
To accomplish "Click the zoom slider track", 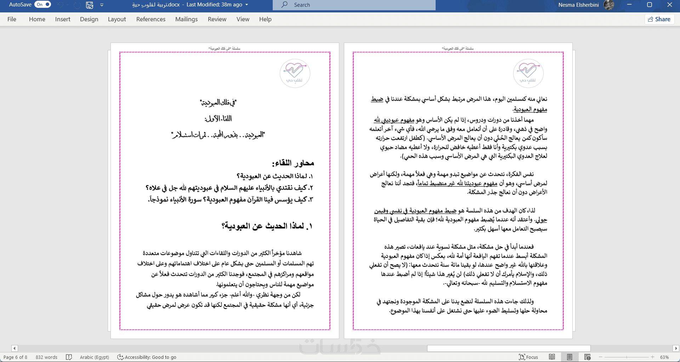I will click(x=627, y=357).
